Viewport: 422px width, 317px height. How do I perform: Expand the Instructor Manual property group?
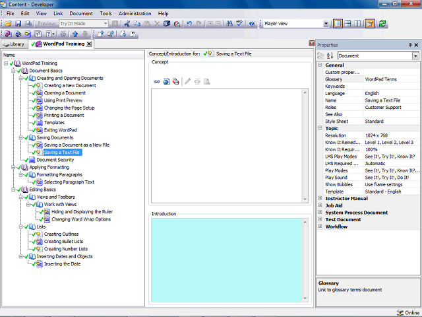(x=320, y=198)
